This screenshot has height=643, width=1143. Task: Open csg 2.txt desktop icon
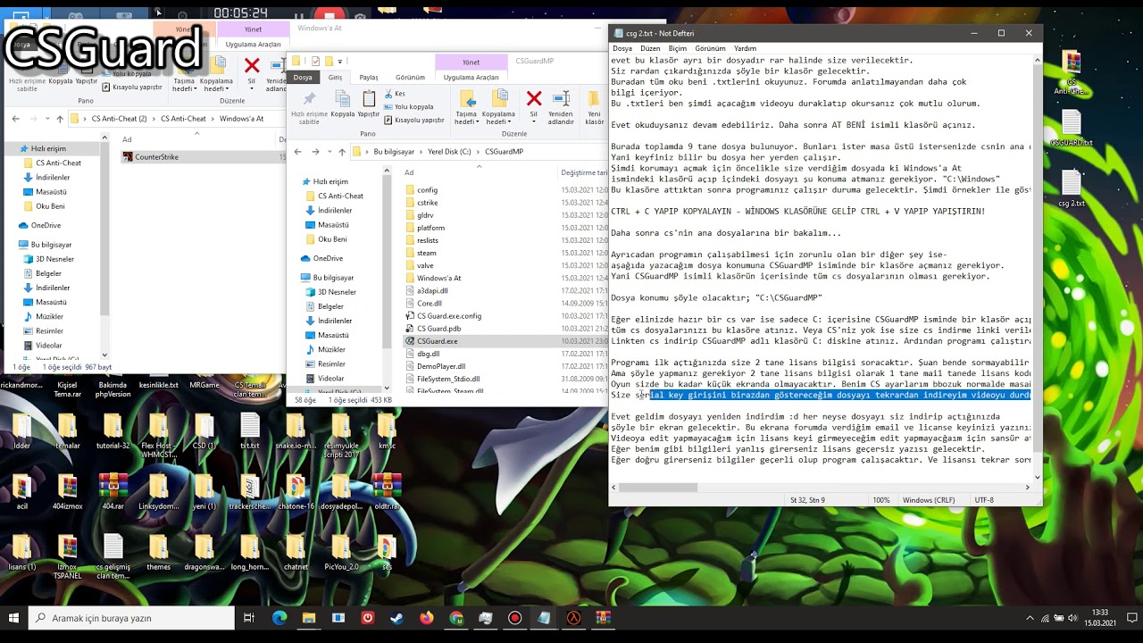[x=1071, y=189]
